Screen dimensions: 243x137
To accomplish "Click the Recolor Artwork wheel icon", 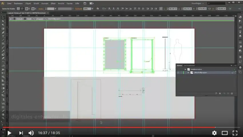I will (97, 9).
